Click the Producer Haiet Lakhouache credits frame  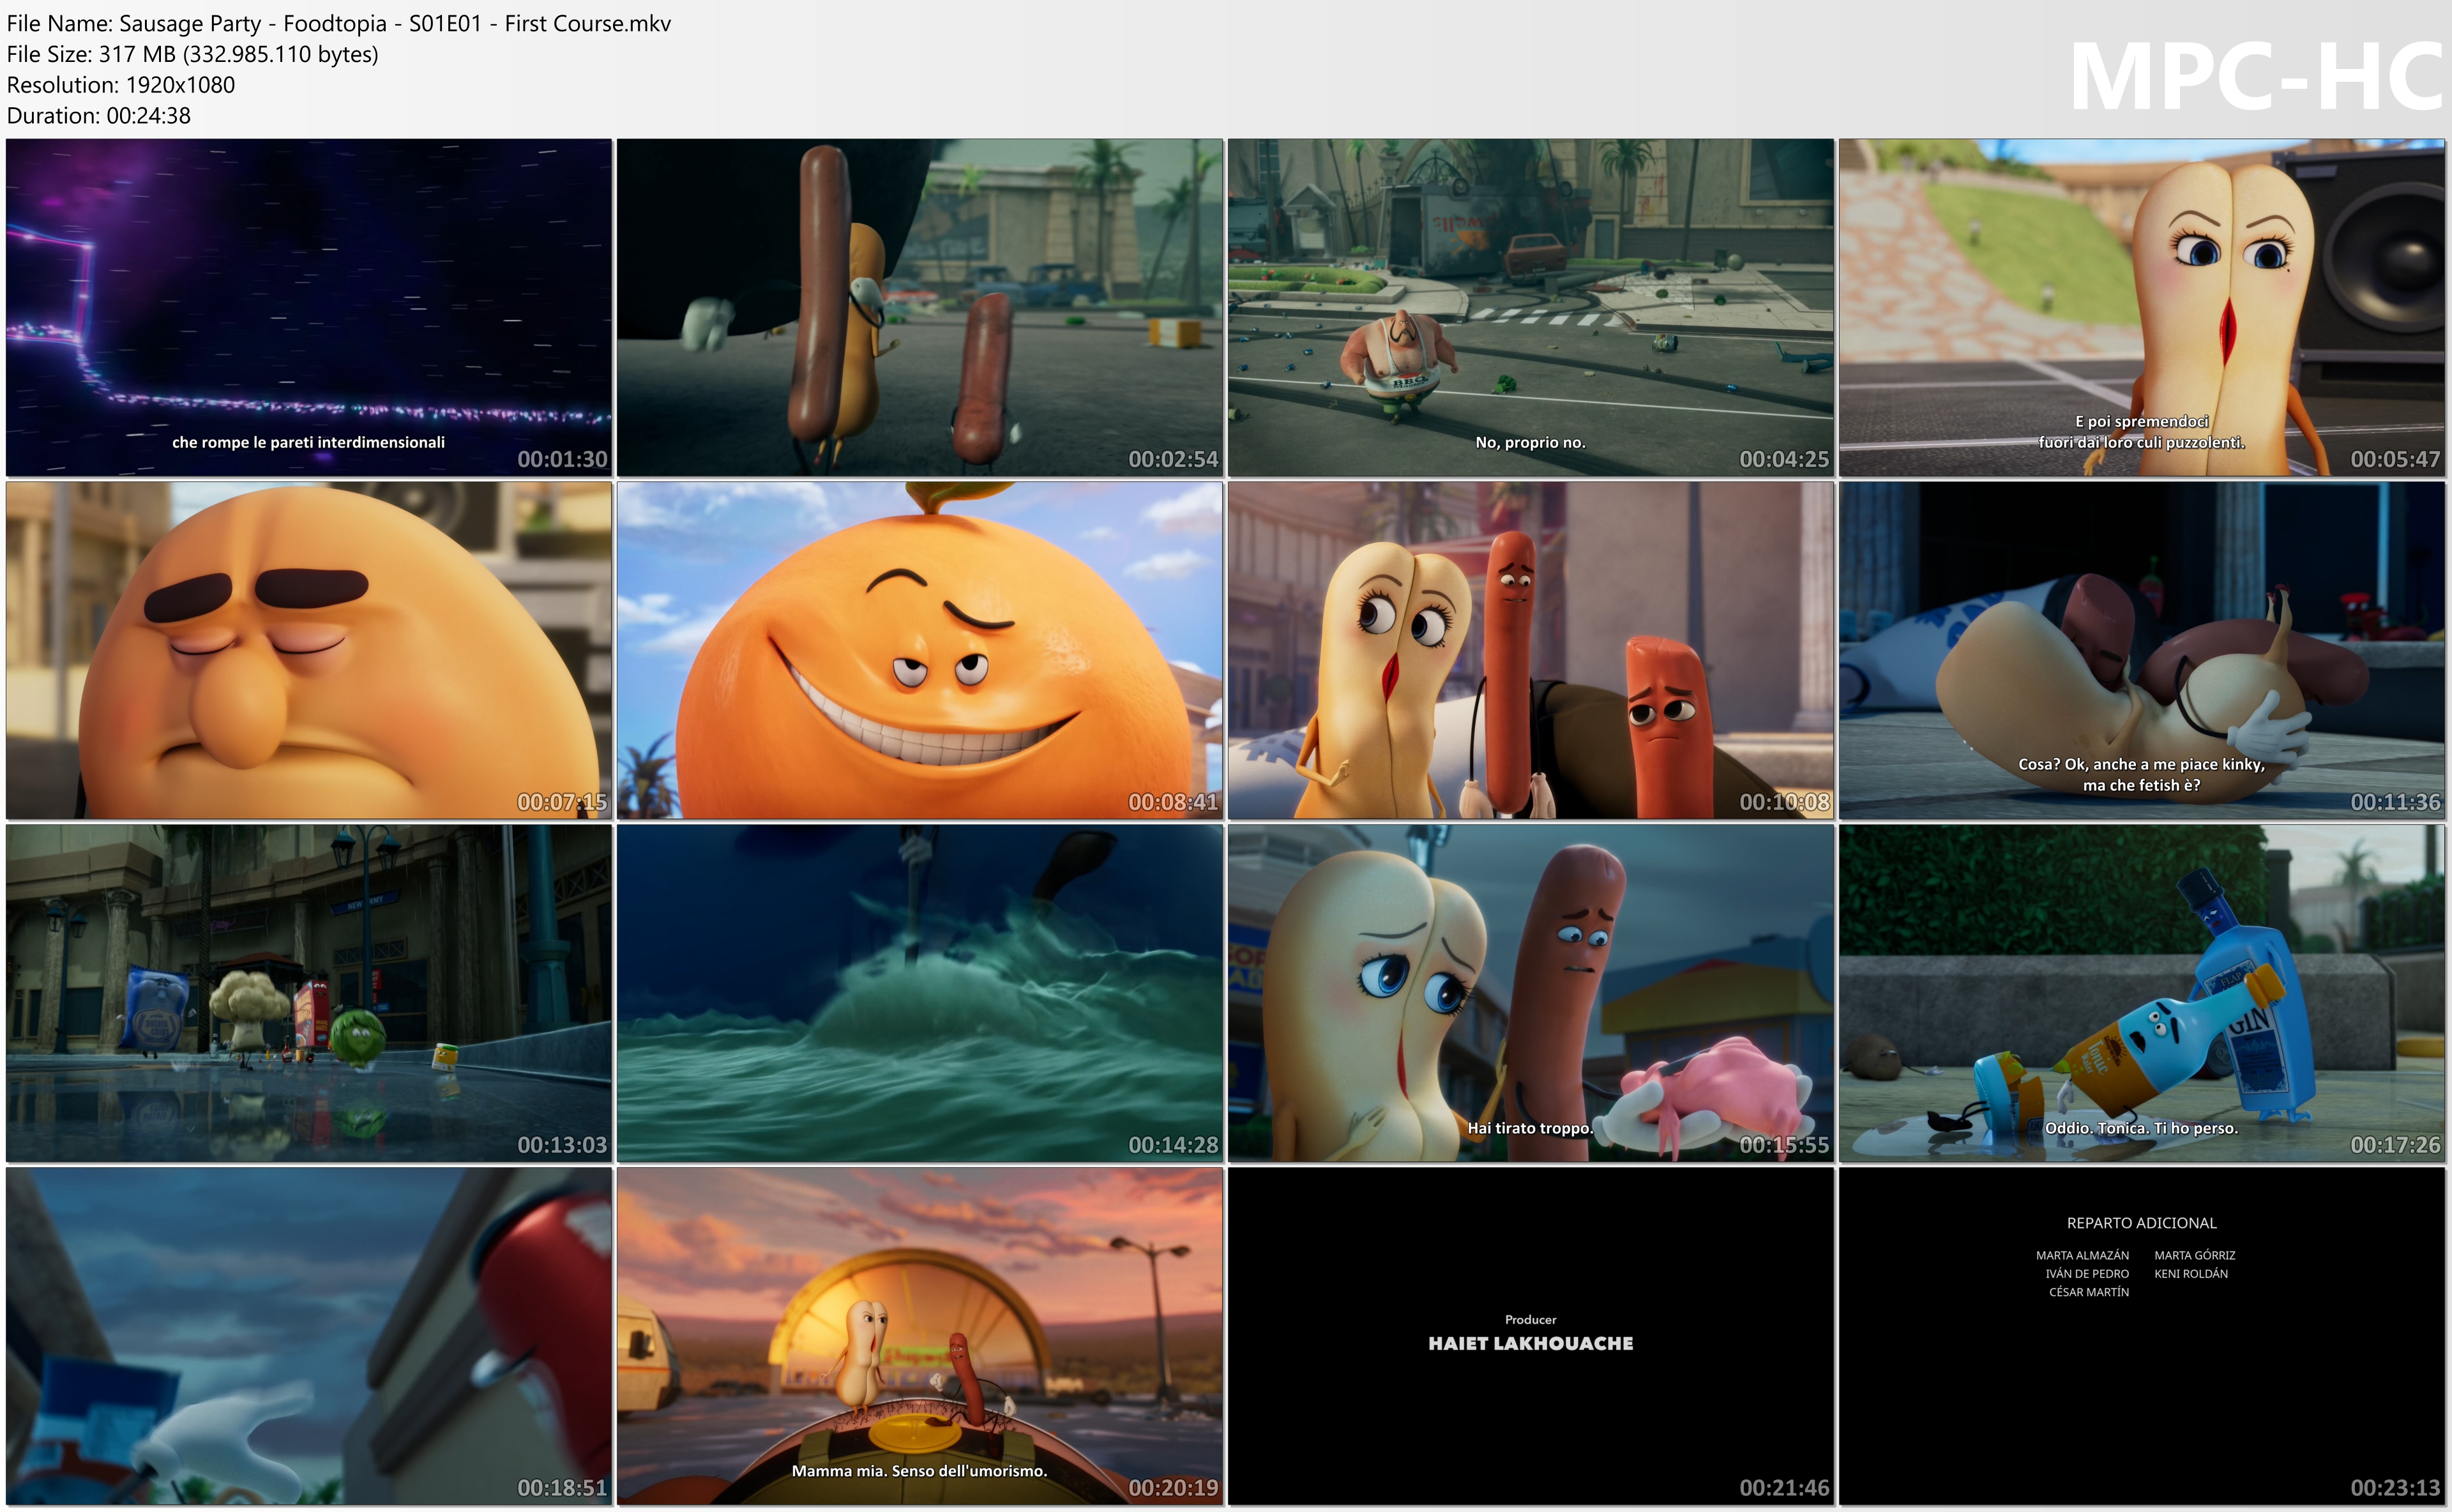pyautogui.click(x=1530, y=1336)
